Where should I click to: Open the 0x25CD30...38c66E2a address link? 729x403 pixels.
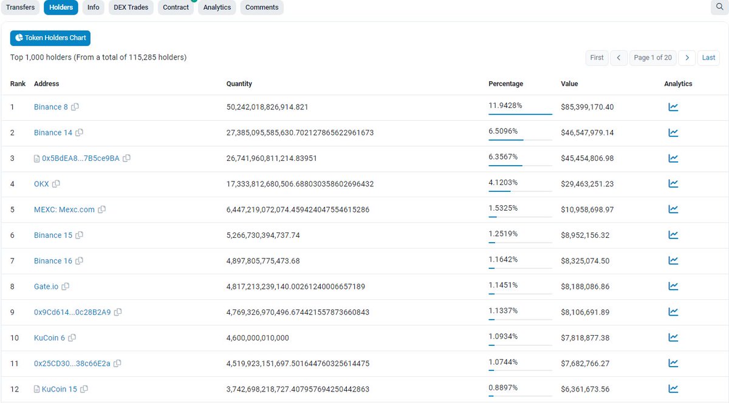click(72, 364)
